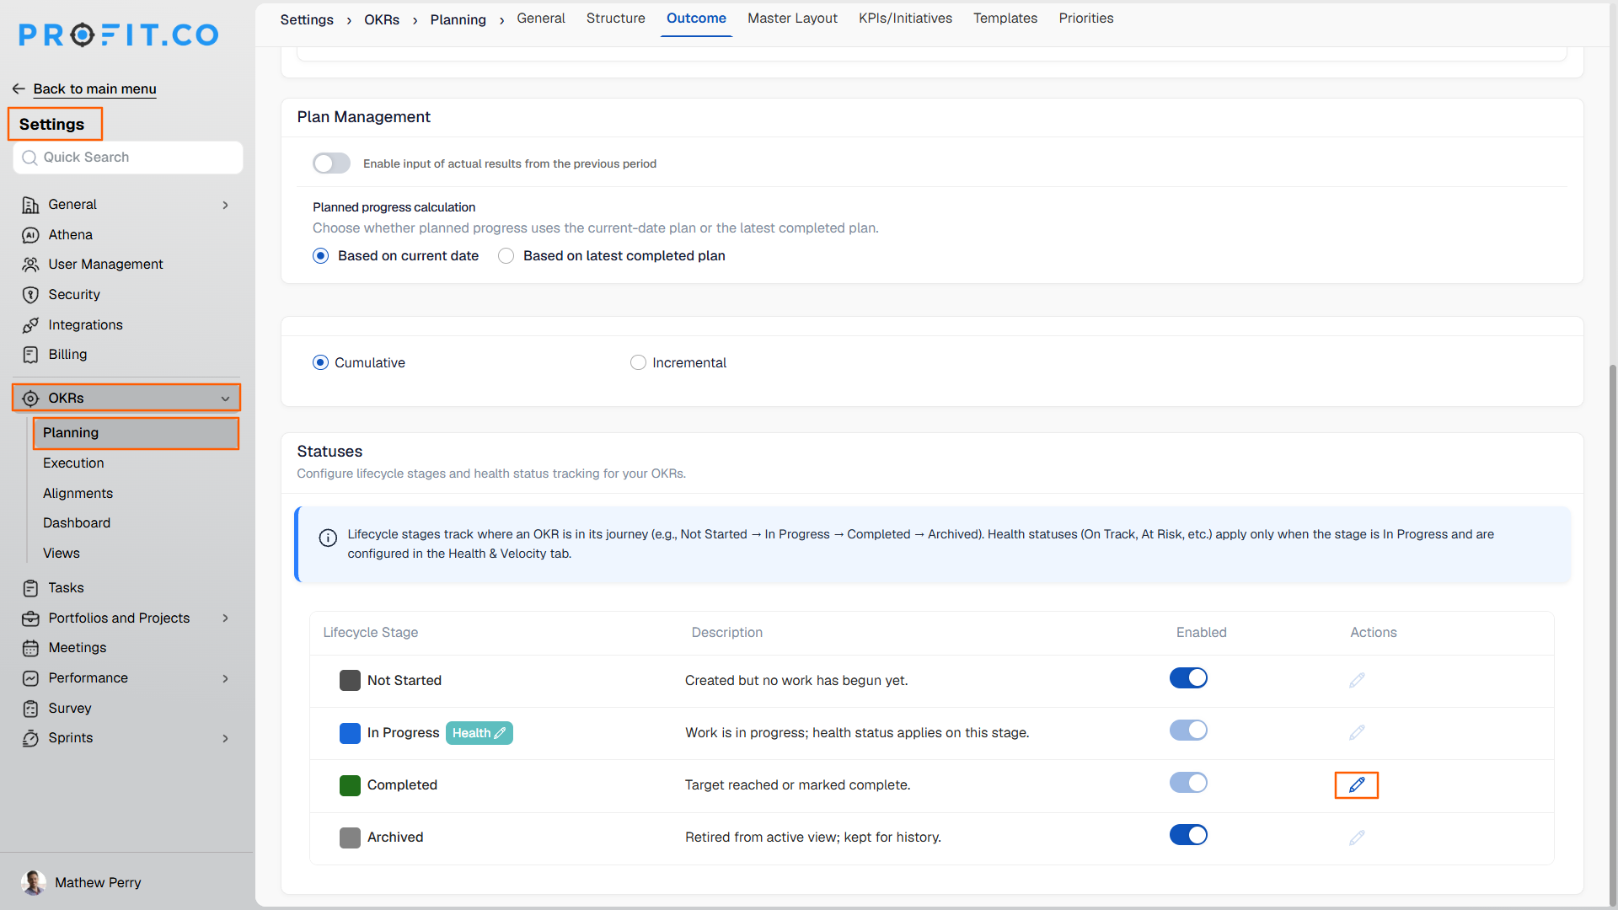Viewport: 1618px width, 910px height.
Task: Click the Completed green color swatch
Action: [350, 785]
